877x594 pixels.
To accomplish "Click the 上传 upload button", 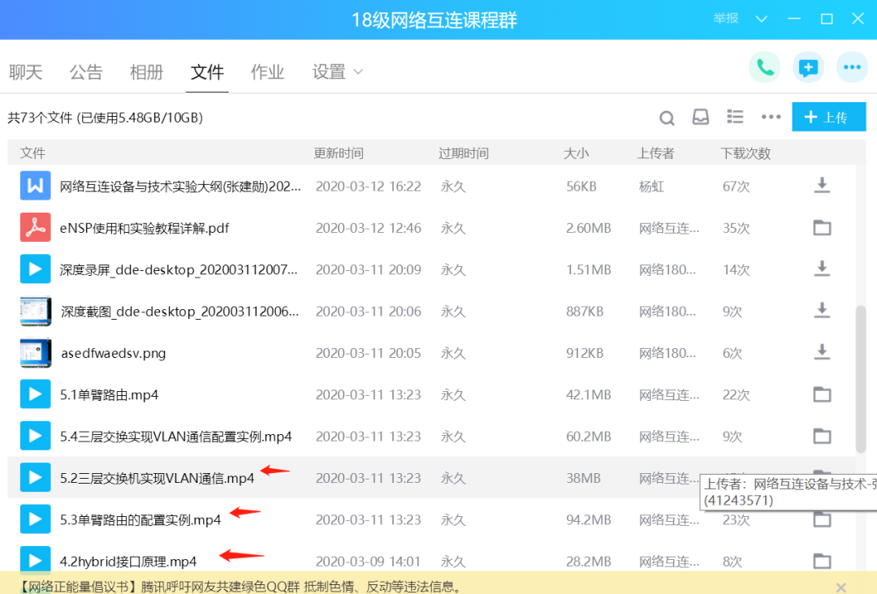I will coord(828,118).
